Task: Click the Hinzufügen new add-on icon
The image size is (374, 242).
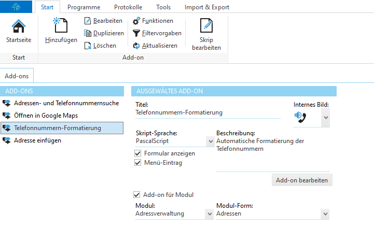Action: [x=61, y=25]
